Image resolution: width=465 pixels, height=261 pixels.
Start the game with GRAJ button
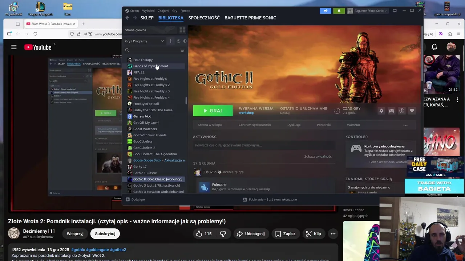(x=213, y=111)
